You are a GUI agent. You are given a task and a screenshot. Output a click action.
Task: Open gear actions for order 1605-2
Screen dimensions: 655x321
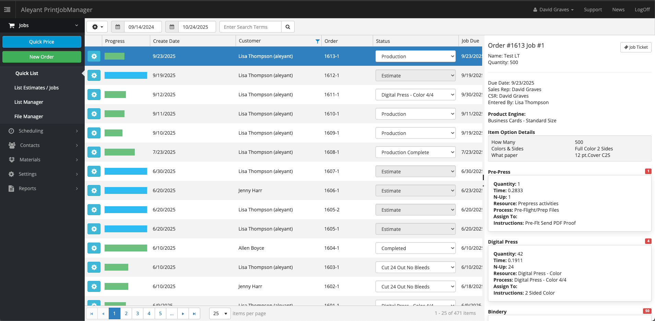point(94,210)
